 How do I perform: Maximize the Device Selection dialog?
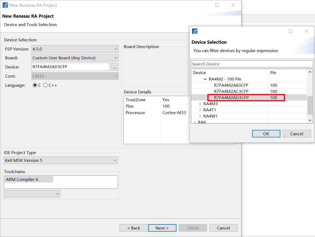(x=291, y=31)
